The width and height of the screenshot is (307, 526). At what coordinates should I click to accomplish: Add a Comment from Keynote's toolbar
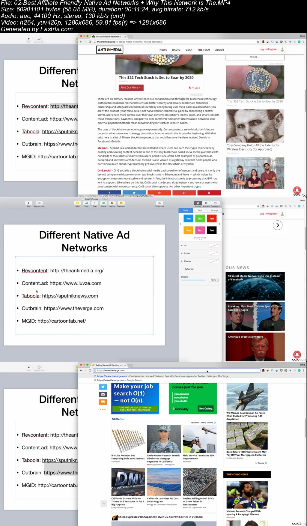click(x=121, y=203)
